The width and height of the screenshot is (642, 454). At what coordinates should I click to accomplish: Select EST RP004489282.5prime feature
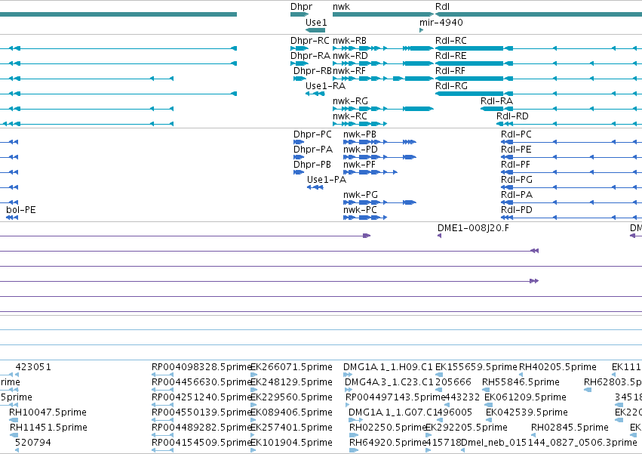[x=162, y=435]
